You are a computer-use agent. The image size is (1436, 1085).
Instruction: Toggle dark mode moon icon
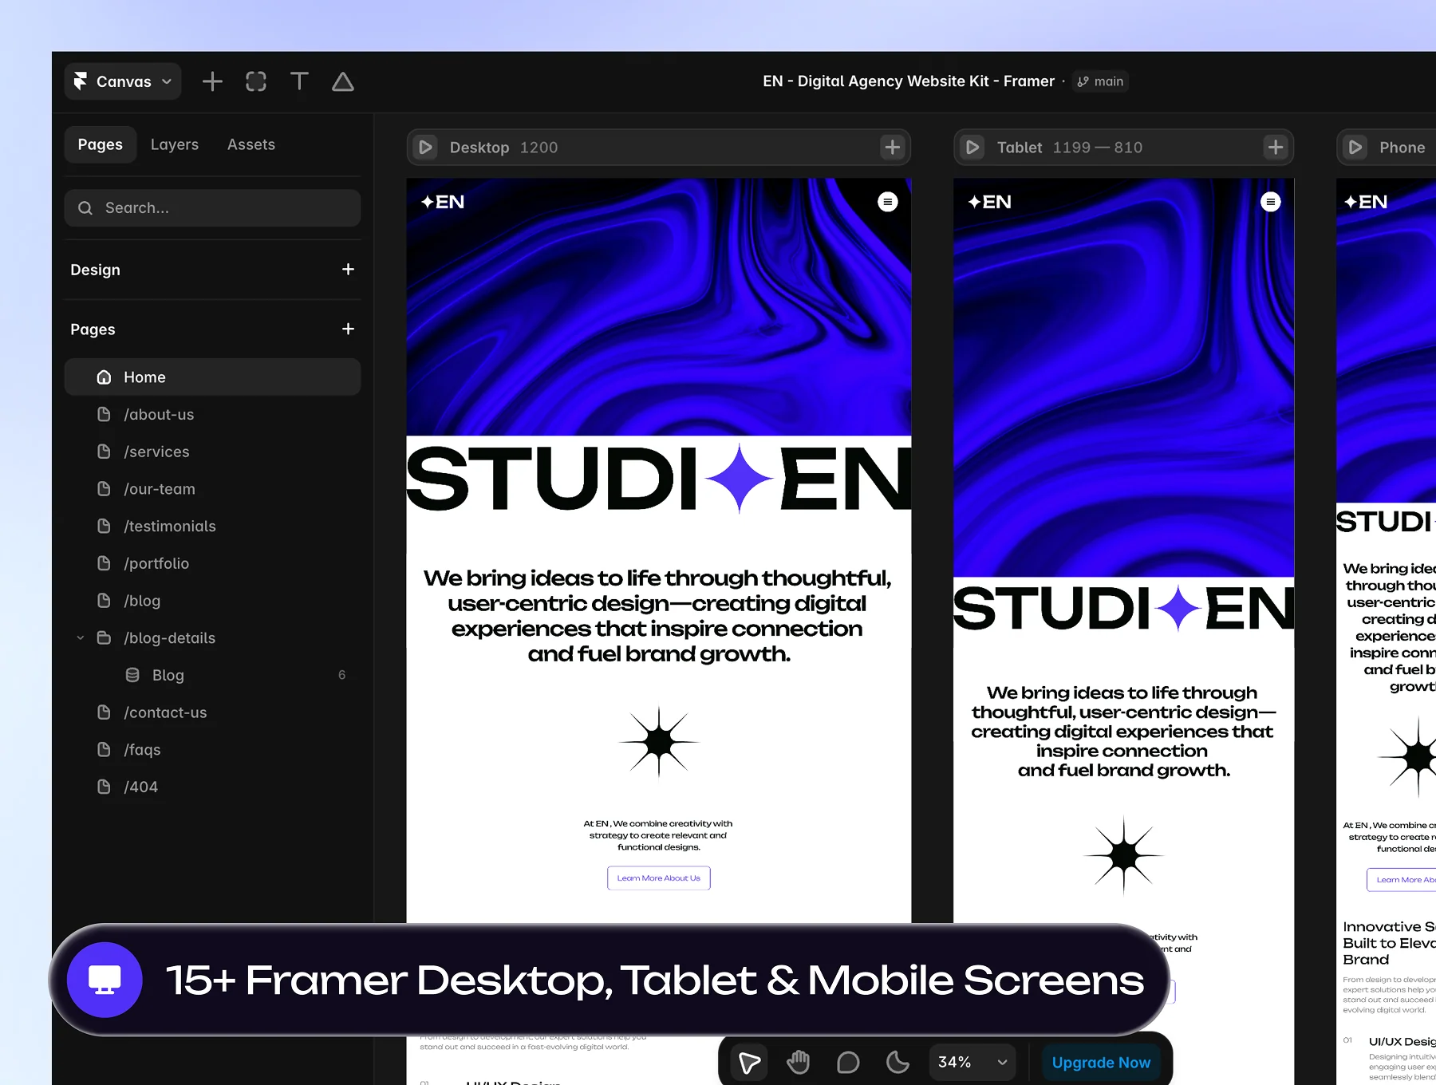tap(897, 1063)
